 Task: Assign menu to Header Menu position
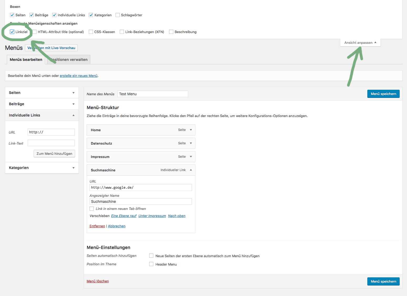[151, 264]
